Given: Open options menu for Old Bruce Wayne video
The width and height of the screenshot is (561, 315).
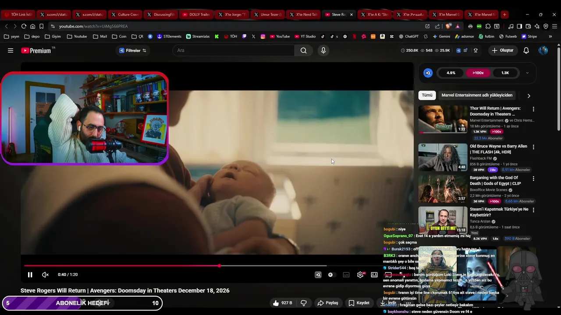Looking at the screenshot, I should (x=533, y=147).
